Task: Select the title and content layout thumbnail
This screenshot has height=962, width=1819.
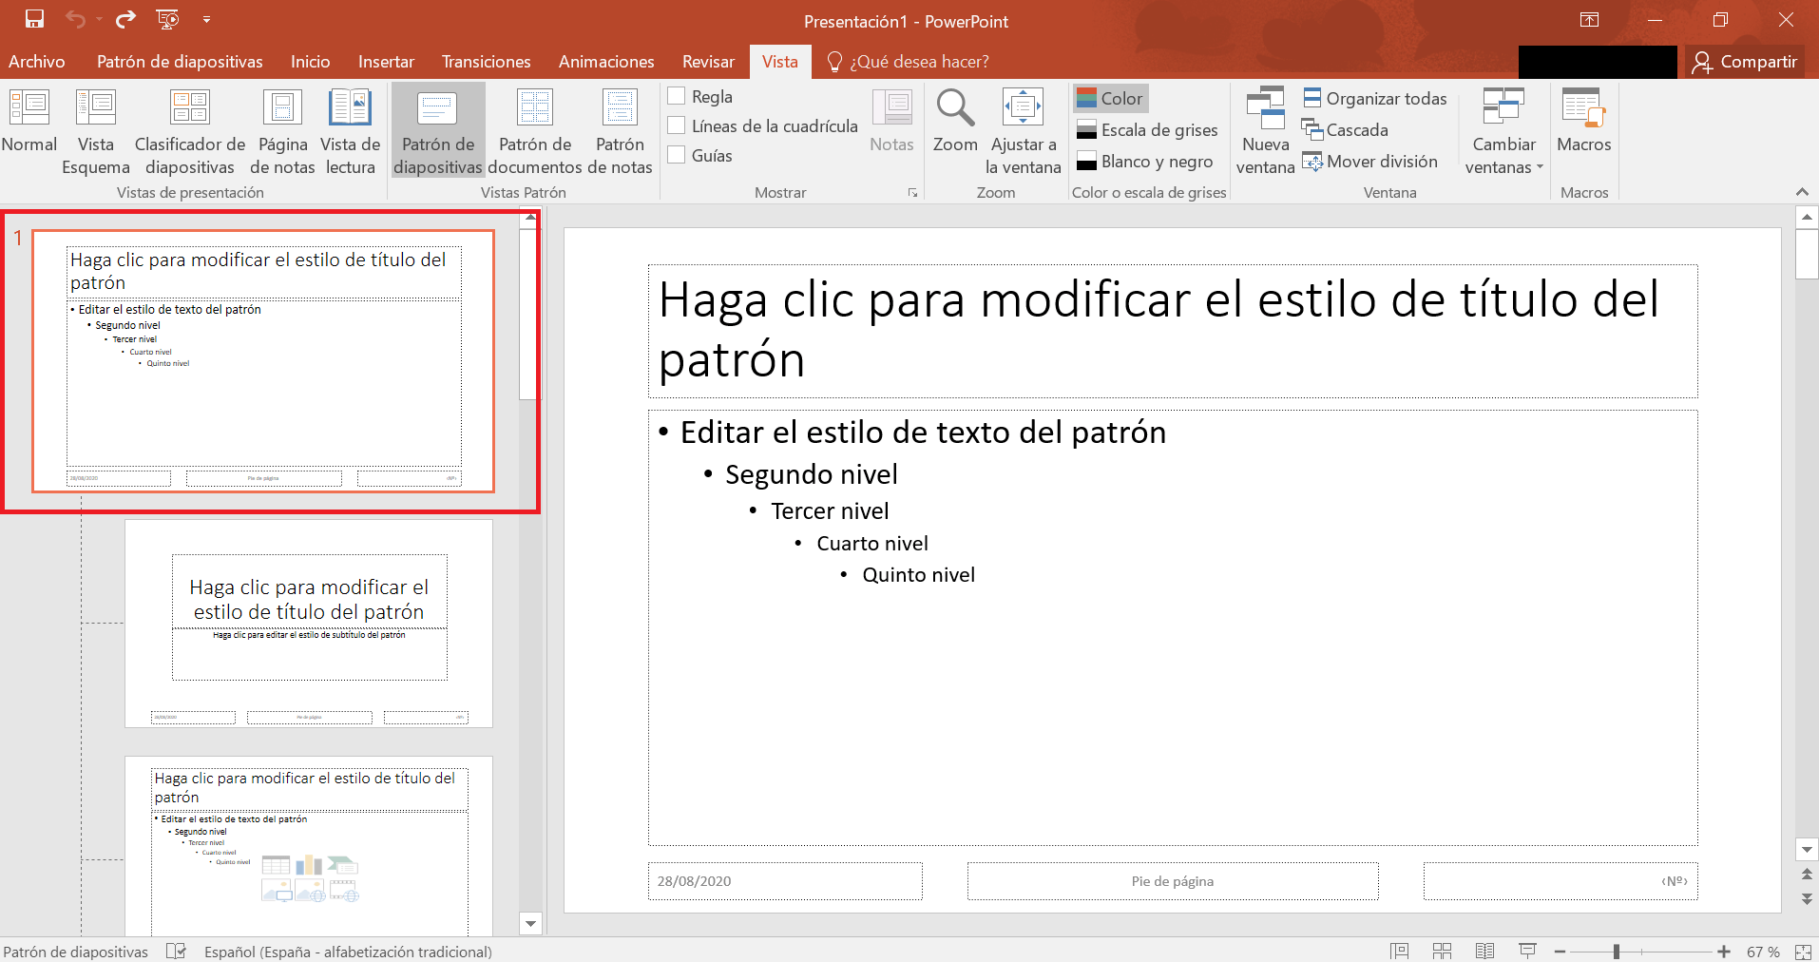Action: click(309, 846)
